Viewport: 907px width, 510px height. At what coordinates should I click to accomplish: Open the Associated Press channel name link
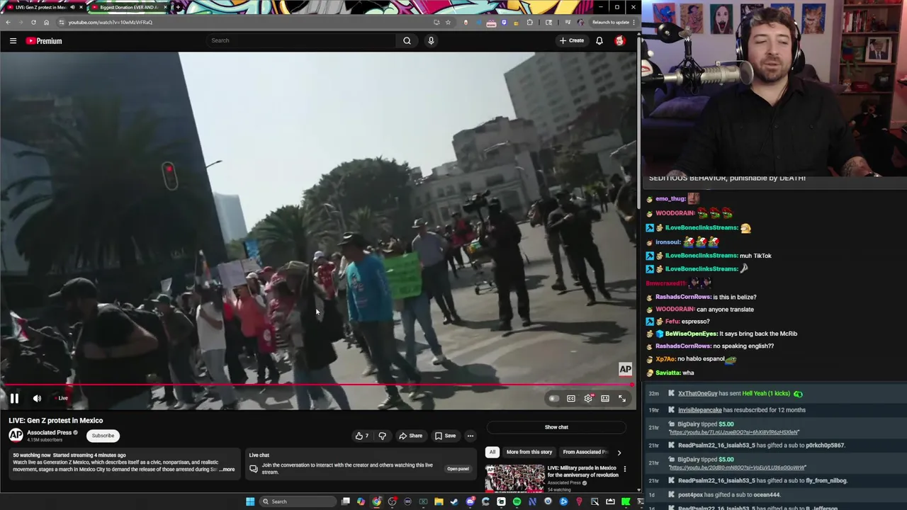(x=49, y=433)
